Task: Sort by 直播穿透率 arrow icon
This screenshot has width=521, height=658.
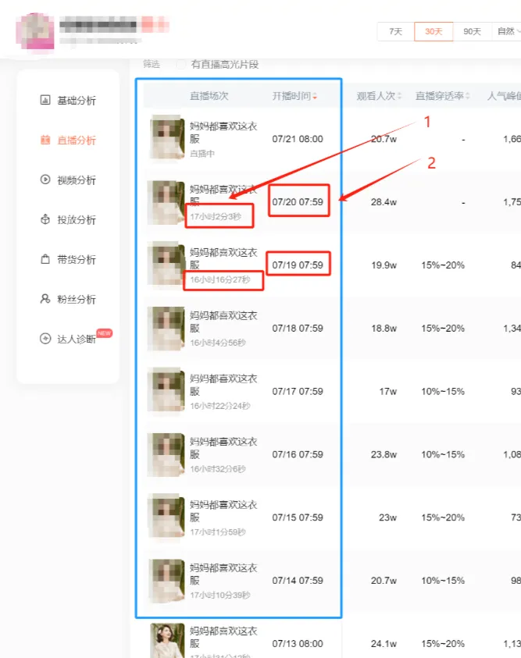Action: click(468, 96)
